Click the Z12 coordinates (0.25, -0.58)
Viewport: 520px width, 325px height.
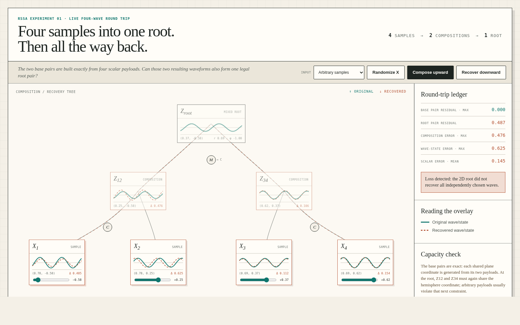point(125,206)
